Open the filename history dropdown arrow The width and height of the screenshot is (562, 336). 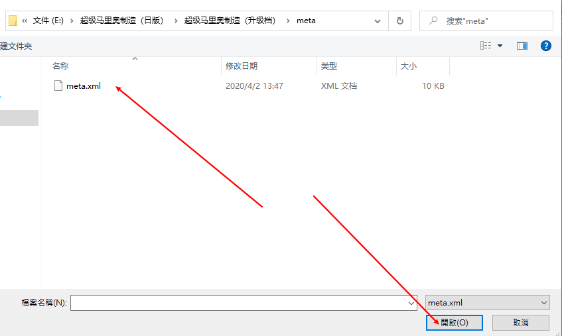click(411, 303)
